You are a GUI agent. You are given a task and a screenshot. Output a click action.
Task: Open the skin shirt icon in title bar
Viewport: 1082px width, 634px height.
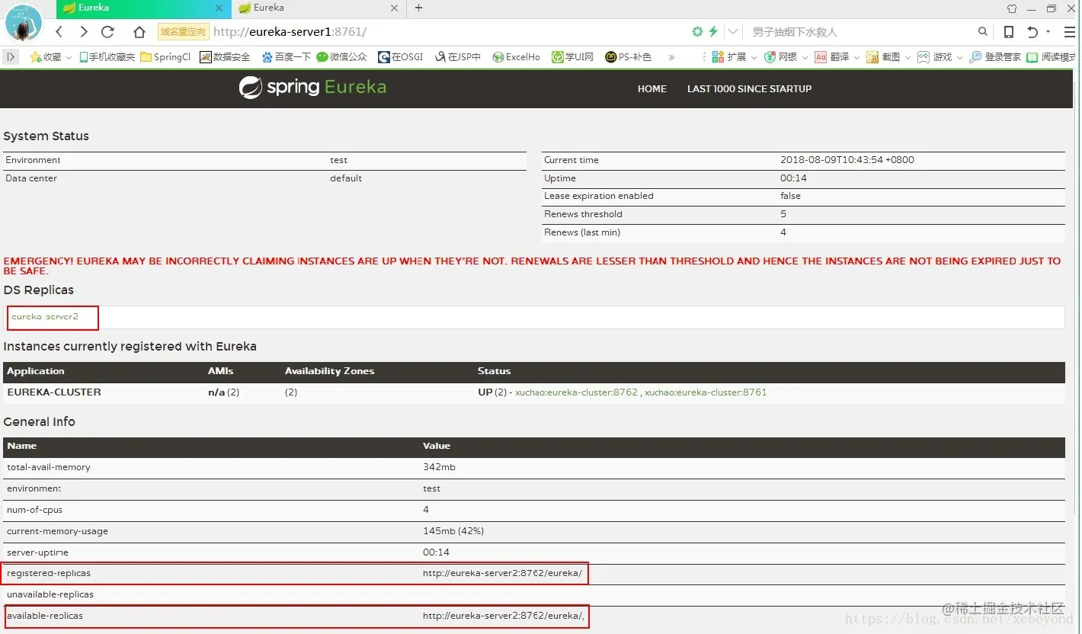1012,8
